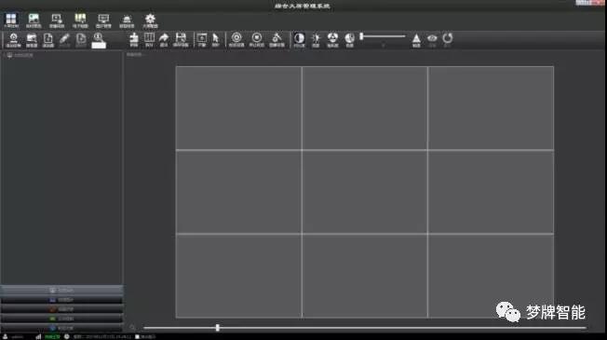Image resolution: width=607 pixels, height=340 pixels.
Task: Click the image adjustment slider in toolbar
Action: [x=383, y=36]
